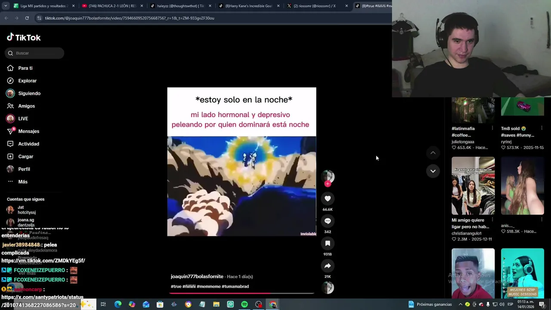
Task: Seek in the video progress bar
Action: pyautogui.click(x=241, y=293)
